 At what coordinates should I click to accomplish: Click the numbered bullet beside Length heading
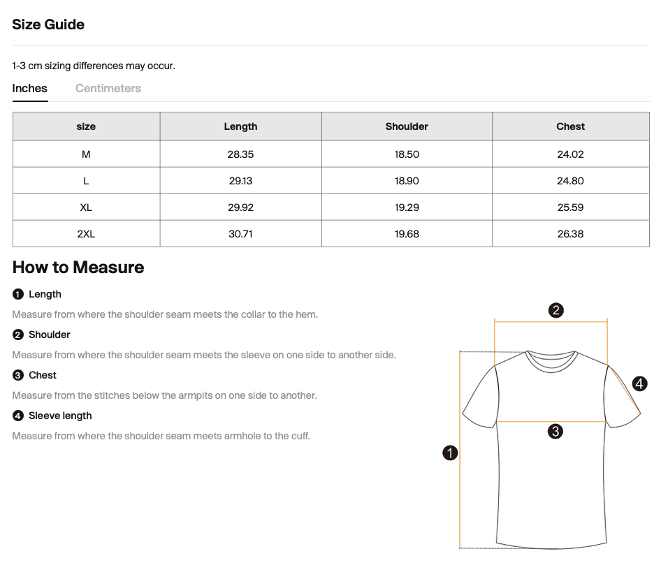point(18,294)
